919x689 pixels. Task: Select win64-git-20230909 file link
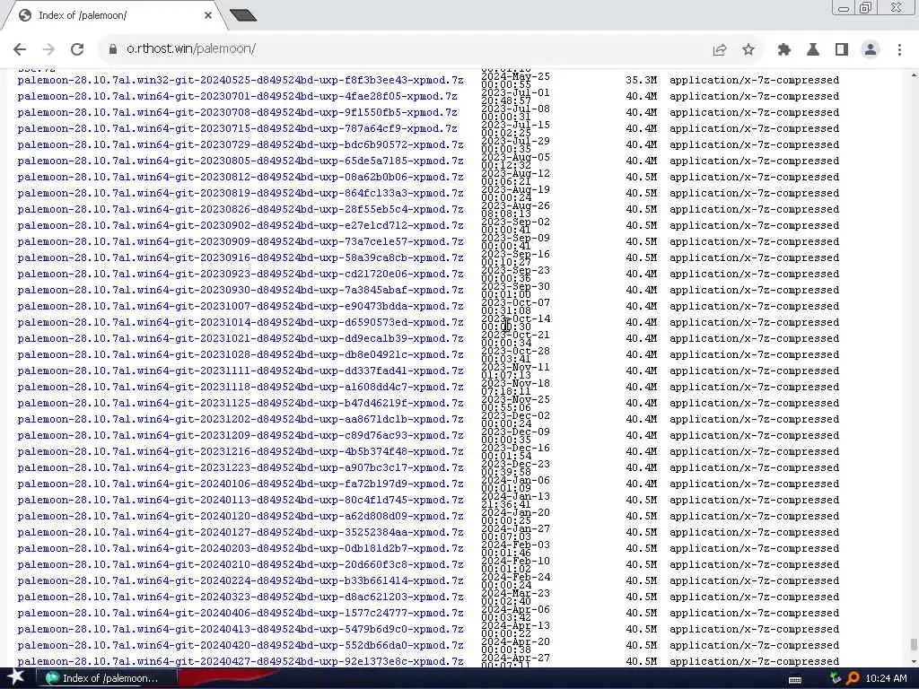(x=241, y=241)
